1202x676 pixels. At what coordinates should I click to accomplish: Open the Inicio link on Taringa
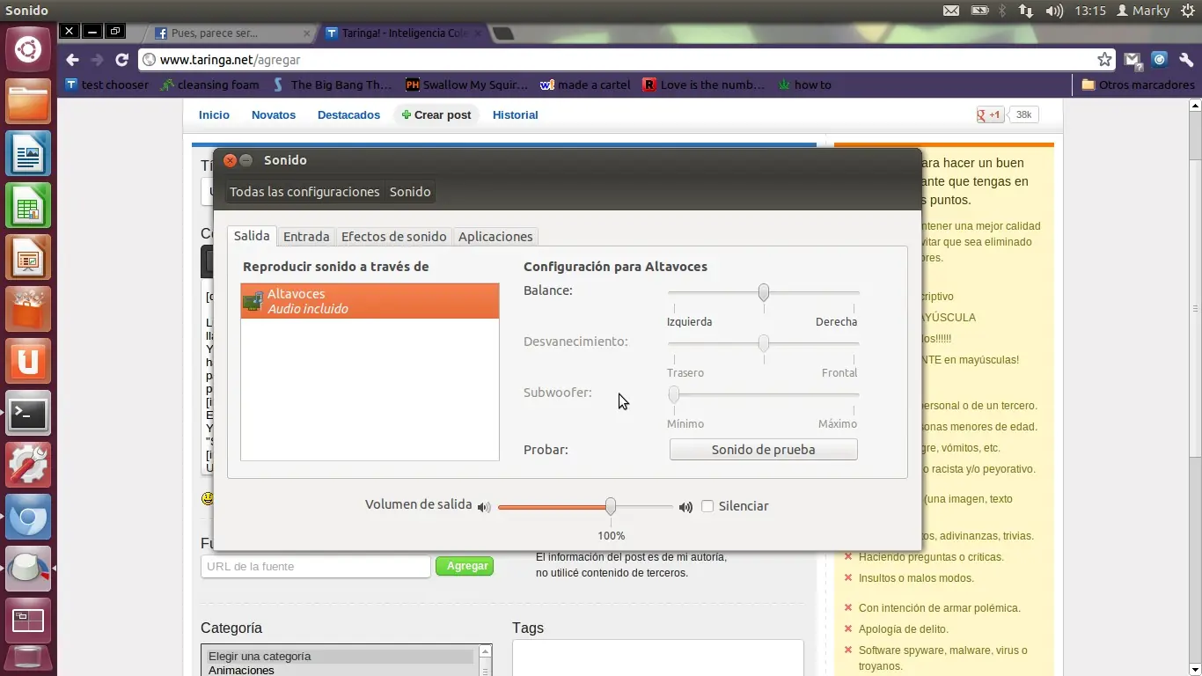[x=214, y=115]
